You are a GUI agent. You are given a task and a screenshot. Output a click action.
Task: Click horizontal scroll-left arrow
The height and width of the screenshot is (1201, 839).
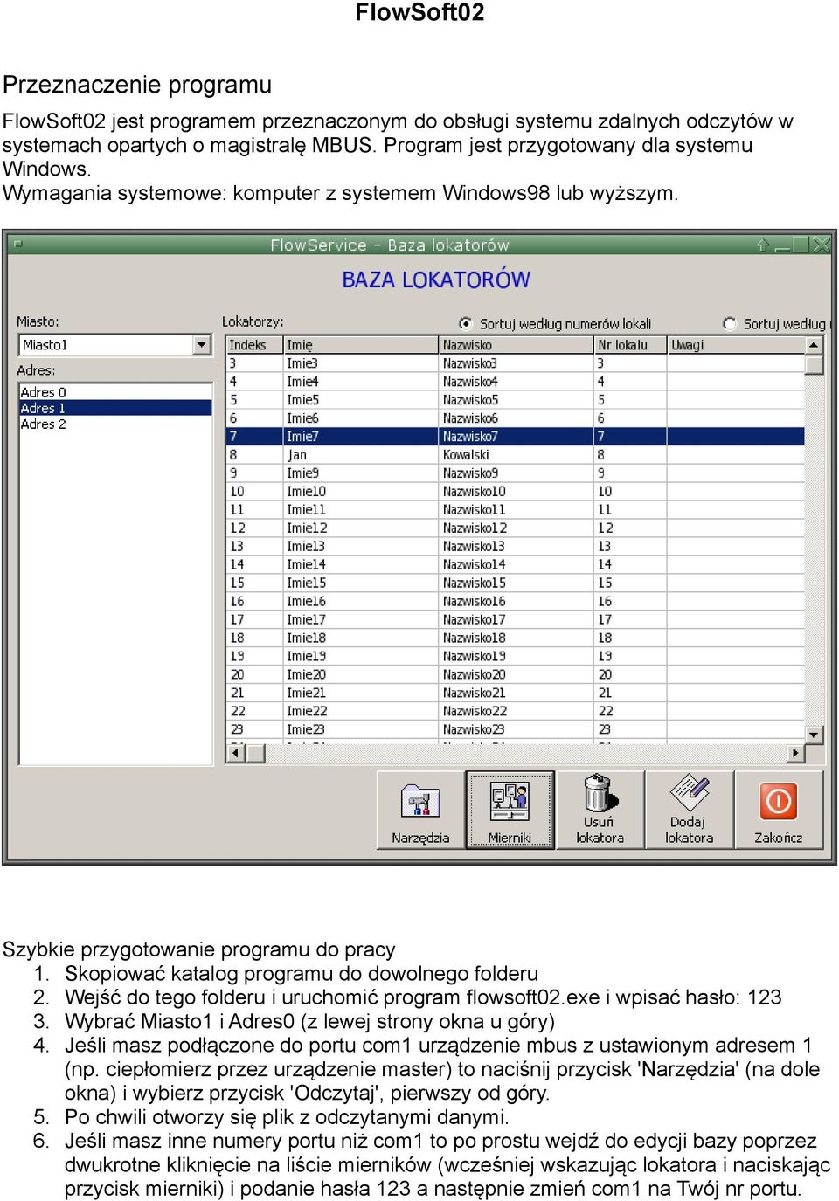pyautogui.click(x=235, y=752)
